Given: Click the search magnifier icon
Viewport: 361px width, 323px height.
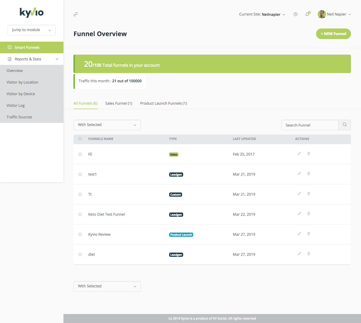Looking at the screenshot, I should click(345, 125).
